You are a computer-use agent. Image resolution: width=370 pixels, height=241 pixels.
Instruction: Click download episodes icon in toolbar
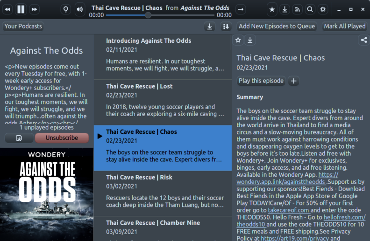pos(210,27)
